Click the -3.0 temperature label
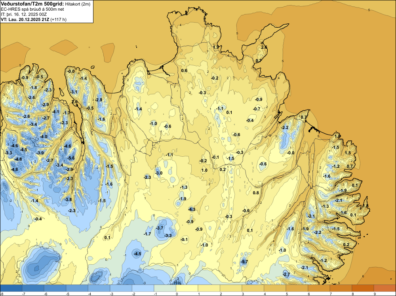The height and width of the screenshot is (296, 396). coord(159,173)
